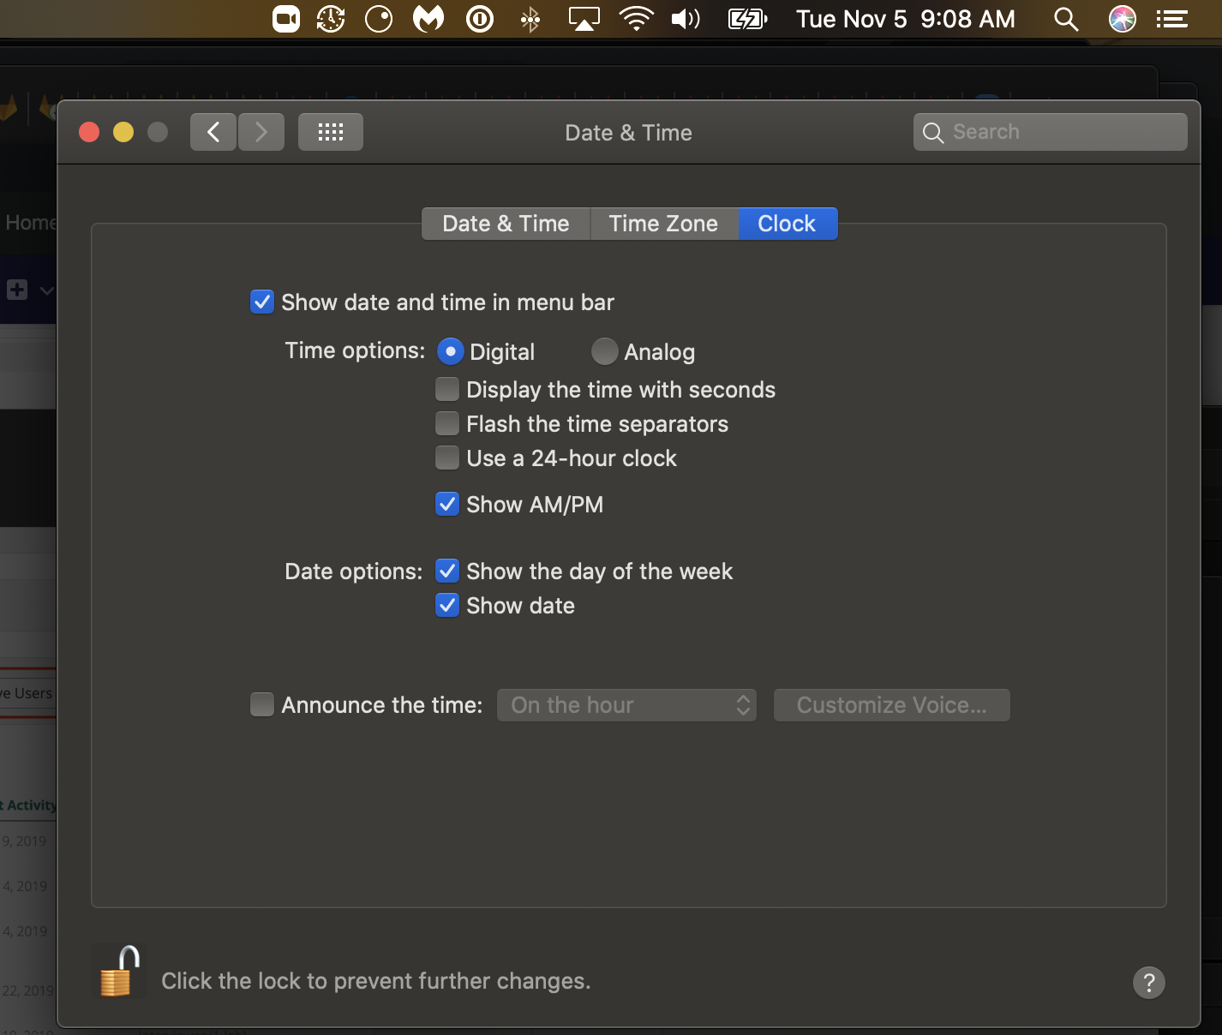Enable Flash the time separators
The height and width of the screenshot is (1035, 1222).
click(x=447, y=424)
